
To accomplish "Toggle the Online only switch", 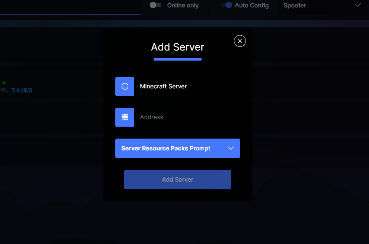I will [155, 5].
